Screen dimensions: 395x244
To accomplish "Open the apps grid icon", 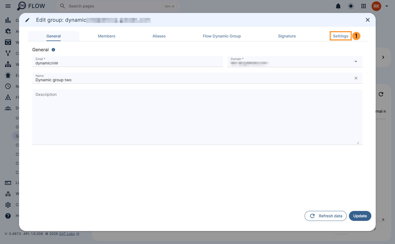I will coord(364,6).
